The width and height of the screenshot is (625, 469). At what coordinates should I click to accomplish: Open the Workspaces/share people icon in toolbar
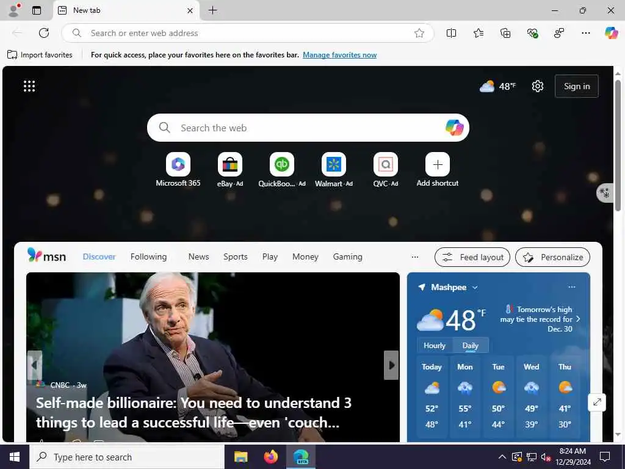pos(559,33)
